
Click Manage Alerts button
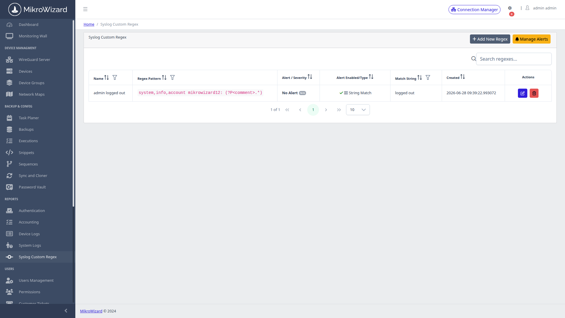tap(531, 39)
